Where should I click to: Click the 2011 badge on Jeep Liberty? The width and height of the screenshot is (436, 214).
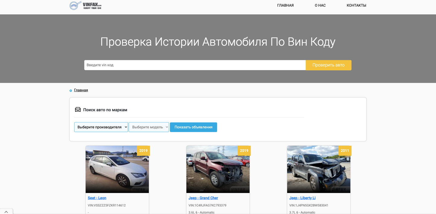[x=345, y=150]
